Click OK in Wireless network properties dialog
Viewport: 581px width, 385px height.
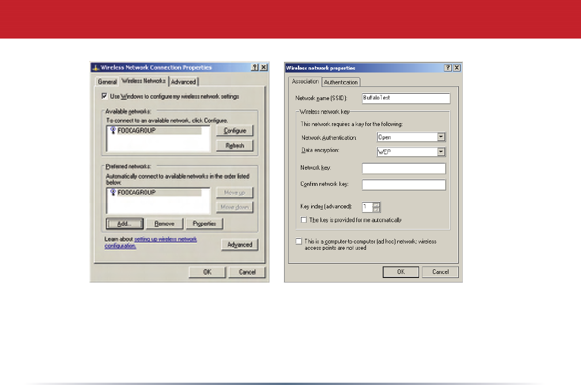[401, 272]
